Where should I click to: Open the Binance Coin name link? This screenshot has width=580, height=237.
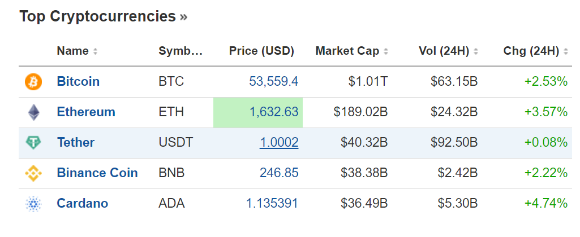pyautogui.click(x=97, y=173)
